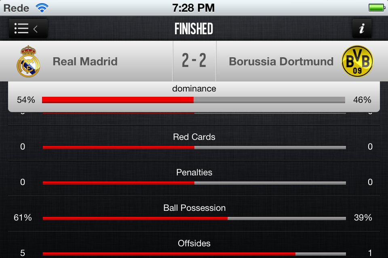Click the Ball Possession stat bar
The width and height of the screenshot is (388, 258).
[194, 218]
